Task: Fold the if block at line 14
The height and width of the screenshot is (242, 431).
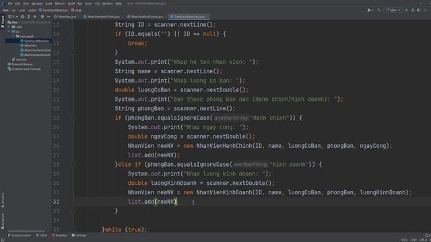Action: pyautogui.click(x=73, y=34)
